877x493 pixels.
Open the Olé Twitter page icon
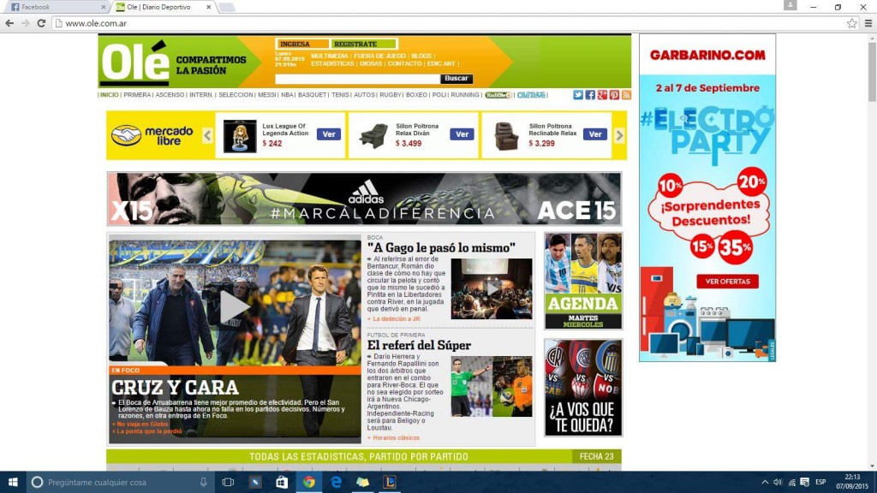point(578,95)
